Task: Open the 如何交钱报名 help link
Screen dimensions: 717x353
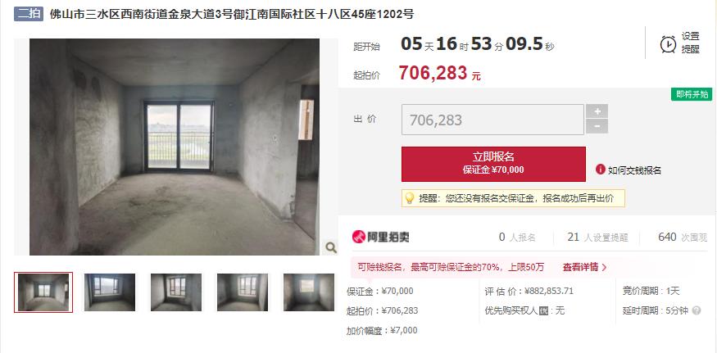Action: [x=634, y=170]
